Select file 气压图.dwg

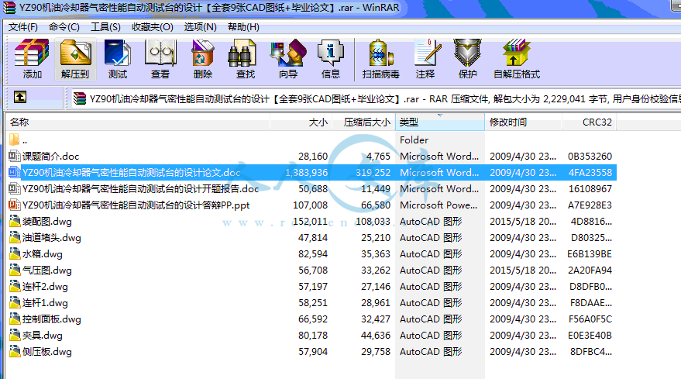(x=47, y=270)
